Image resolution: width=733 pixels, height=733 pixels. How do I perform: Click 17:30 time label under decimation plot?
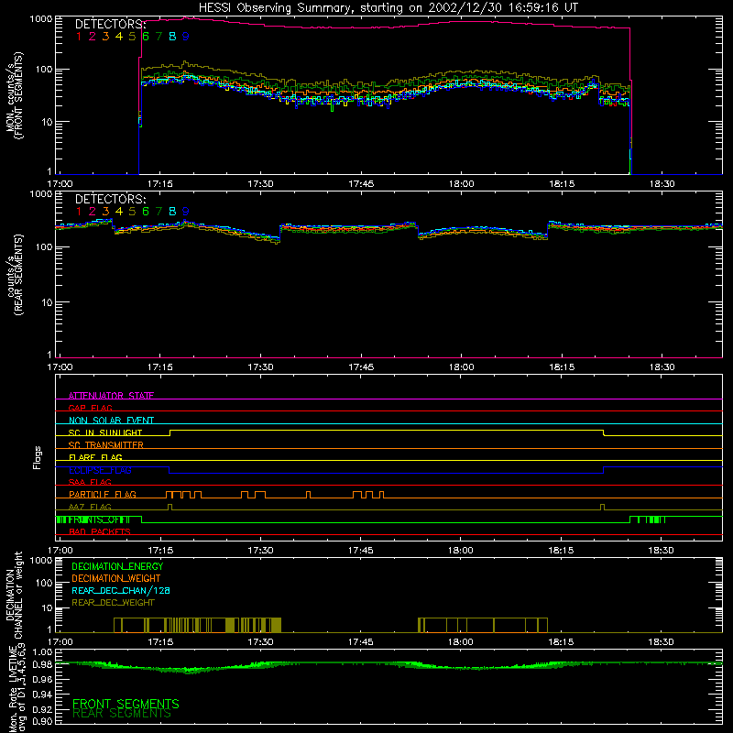260,642
